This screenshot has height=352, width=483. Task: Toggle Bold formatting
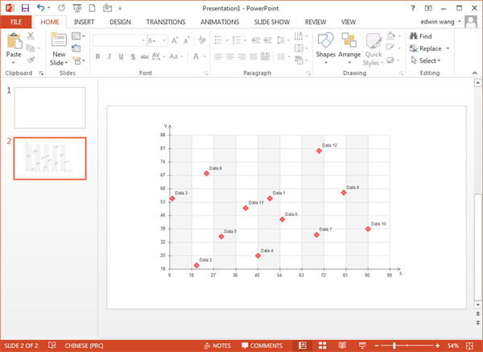(97, 56)
